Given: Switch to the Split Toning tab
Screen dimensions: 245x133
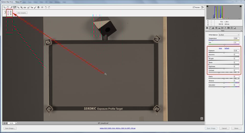Looking at the screenshot, I should coord(219,28).
